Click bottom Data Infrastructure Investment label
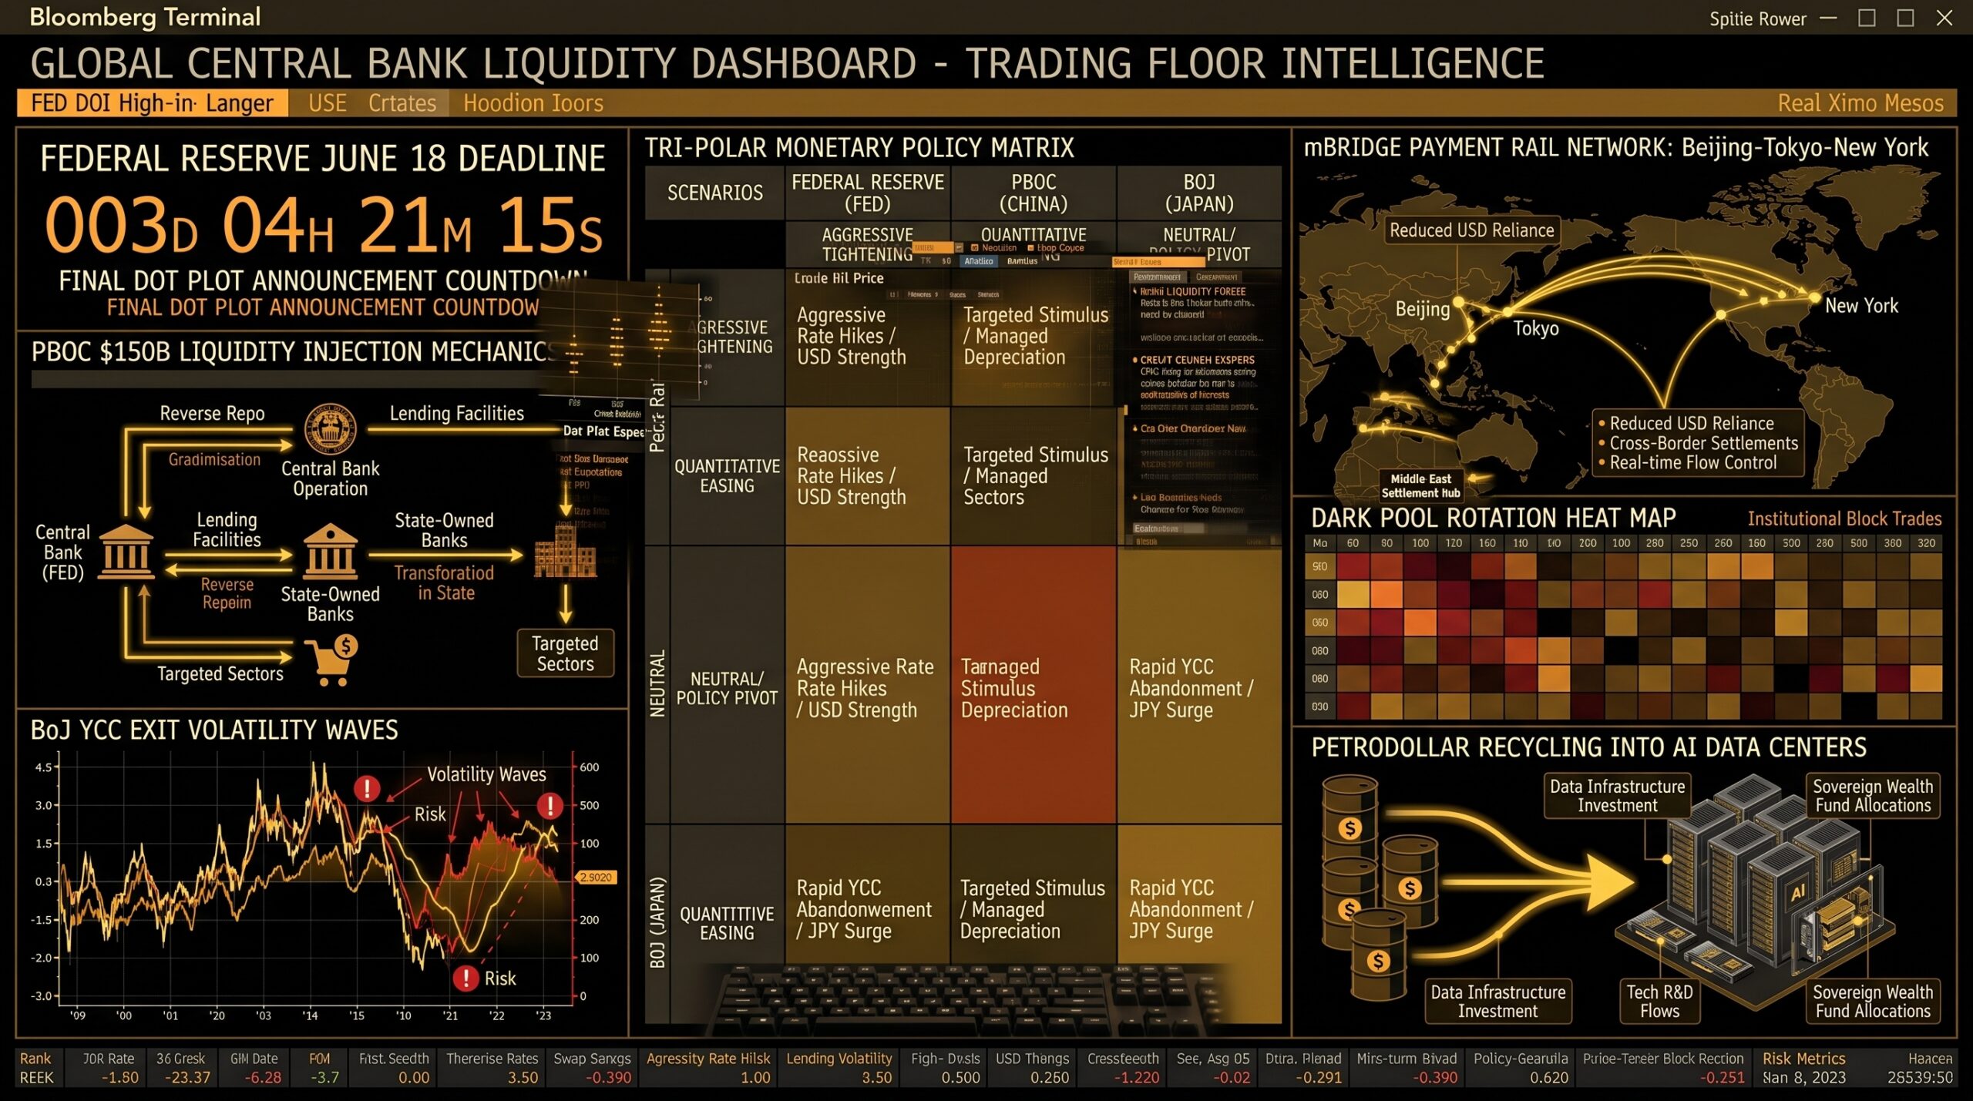Viewport: 1973px width, 1101px height. tap(1497, 1001)
